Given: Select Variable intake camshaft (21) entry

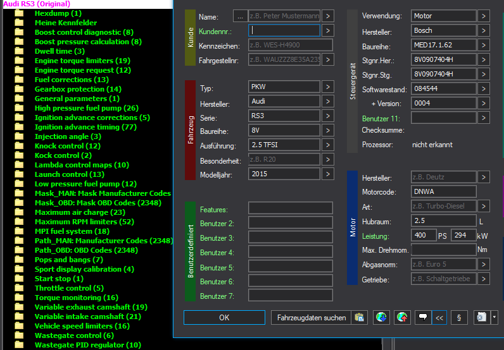Looking at the screenshot, I should click(x=88, y=317).
